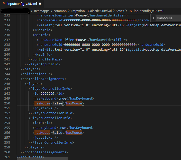Click the closing InputConfig tag on line 261
The width and height of the screenshot is (181, 160).
(30, 157)
